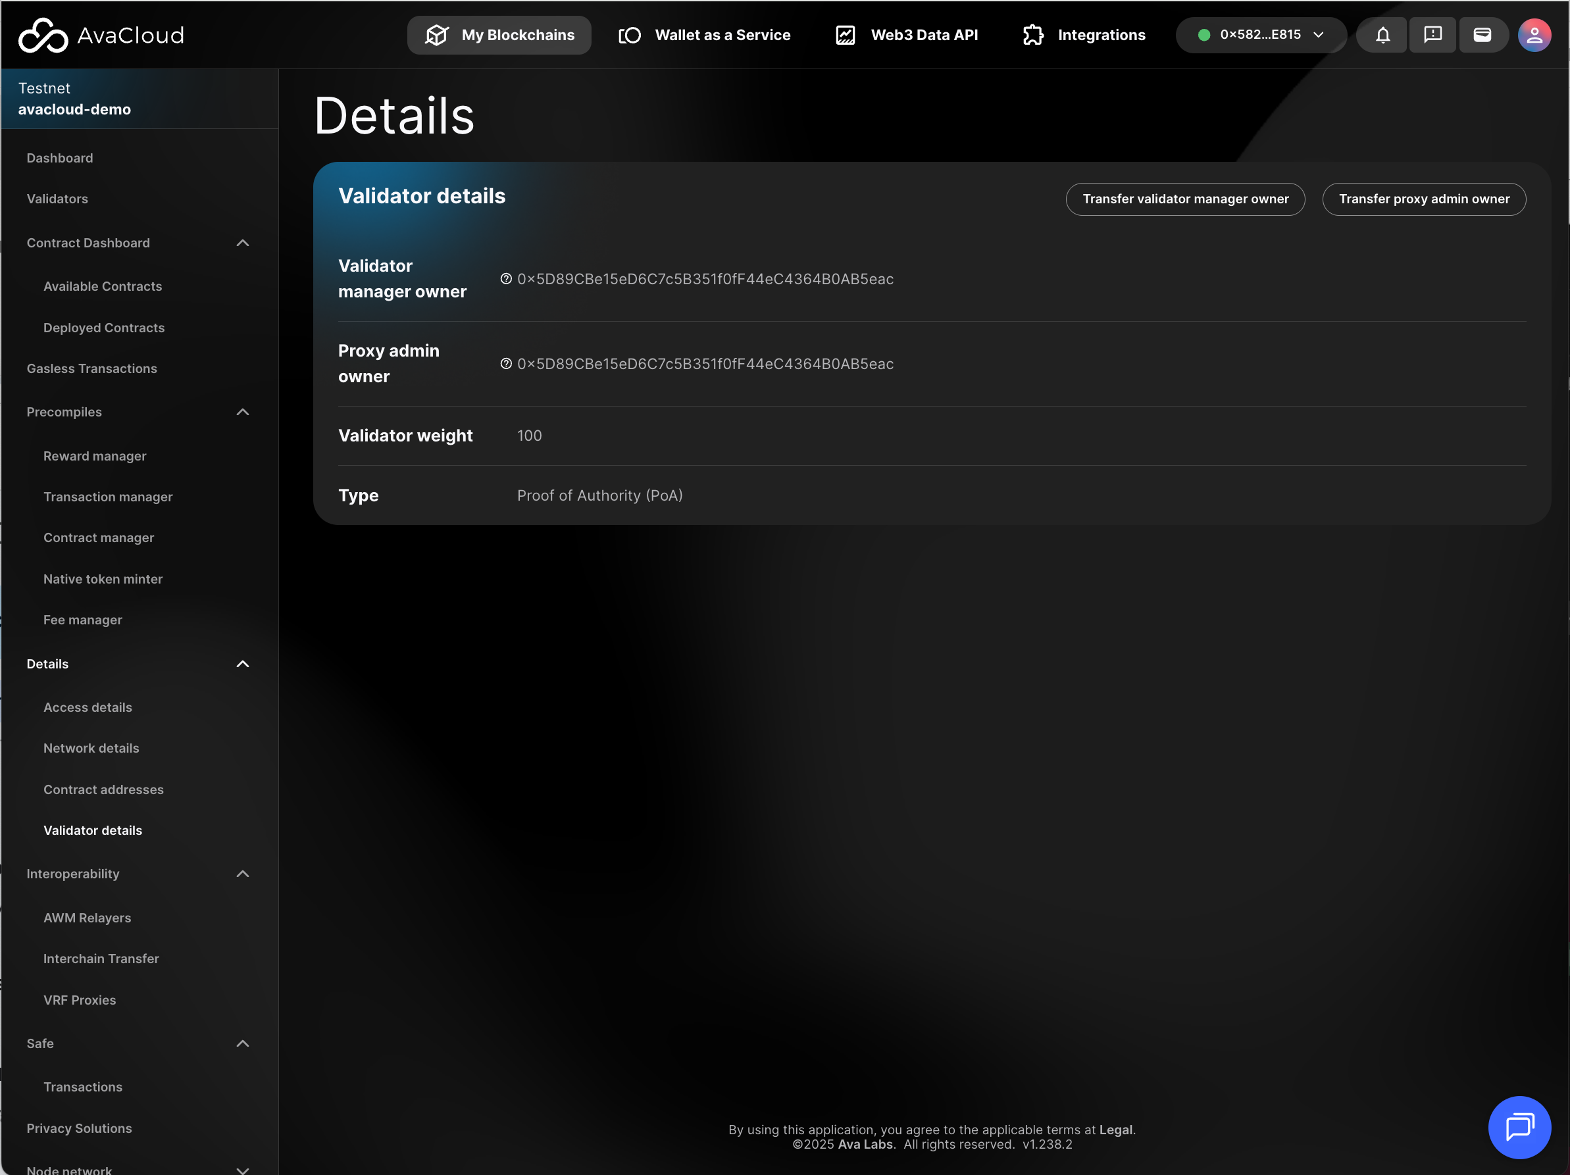
Task: Collapse the Contract Dashboard section
Action: coord(243,243)
